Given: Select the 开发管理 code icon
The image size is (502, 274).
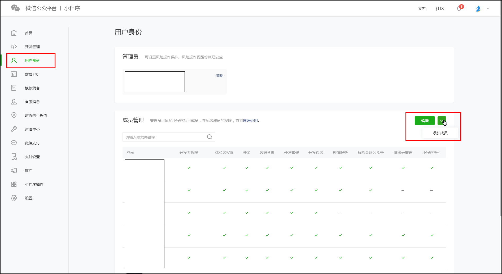Looking at the screenshot, I should 14,47.
